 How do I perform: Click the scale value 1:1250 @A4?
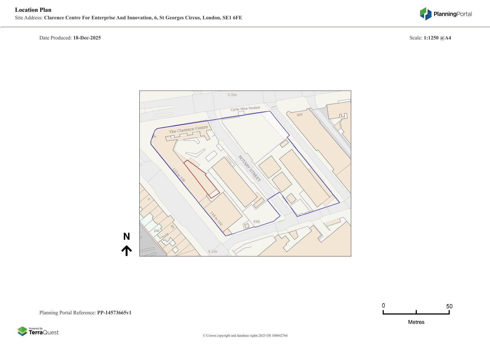(437, 38)
